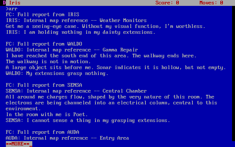Click 'electrons are being channeled' line
This screenshot has height=147, width=235.
(111, 103)
